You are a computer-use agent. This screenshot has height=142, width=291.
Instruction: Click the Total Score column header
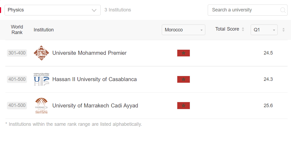click(x=227, y=29)
